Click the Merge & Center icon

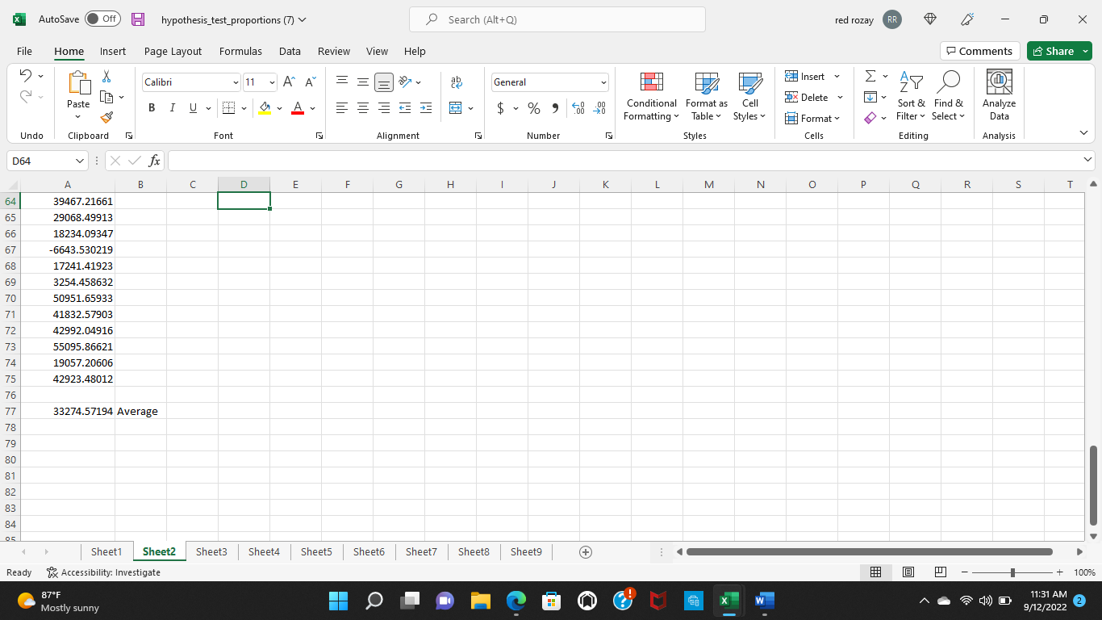(x=456, y=107)
